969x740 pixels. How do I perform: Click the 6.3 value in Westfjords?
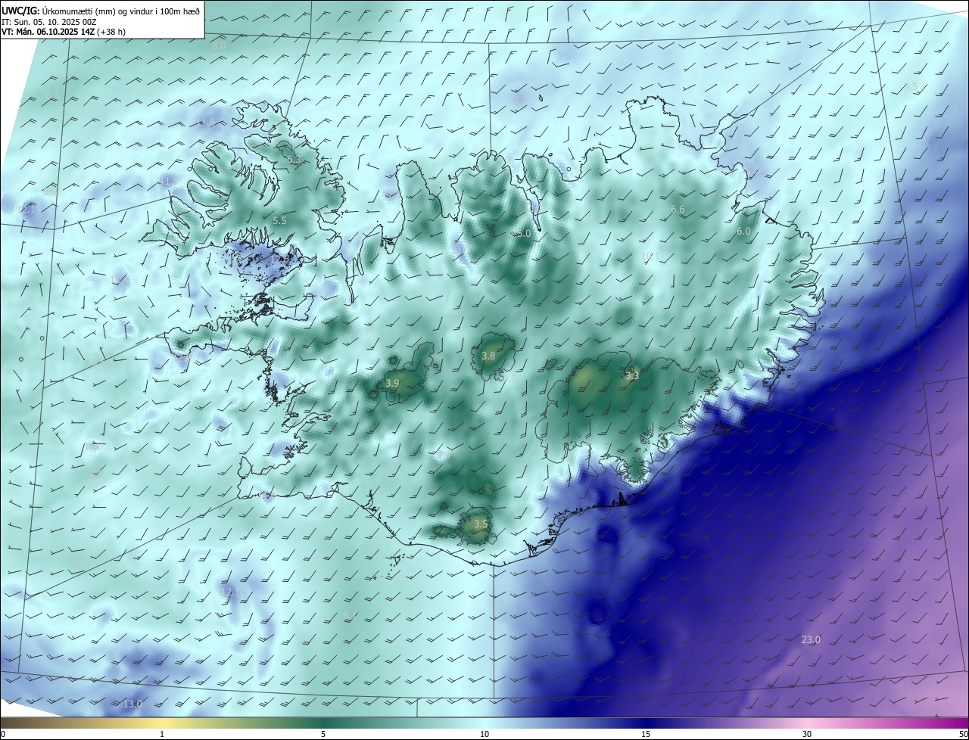(294, 160)
